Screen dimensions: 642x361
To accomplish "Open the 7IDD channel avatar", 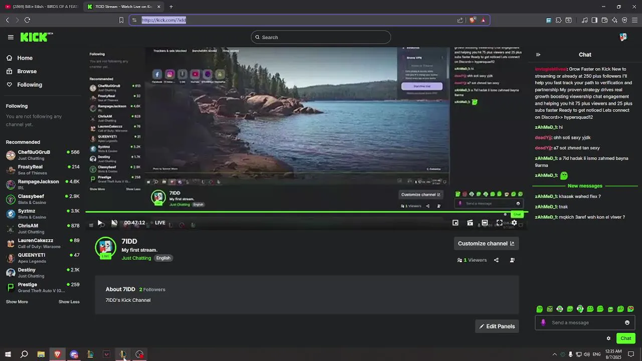I will [105, 247].
